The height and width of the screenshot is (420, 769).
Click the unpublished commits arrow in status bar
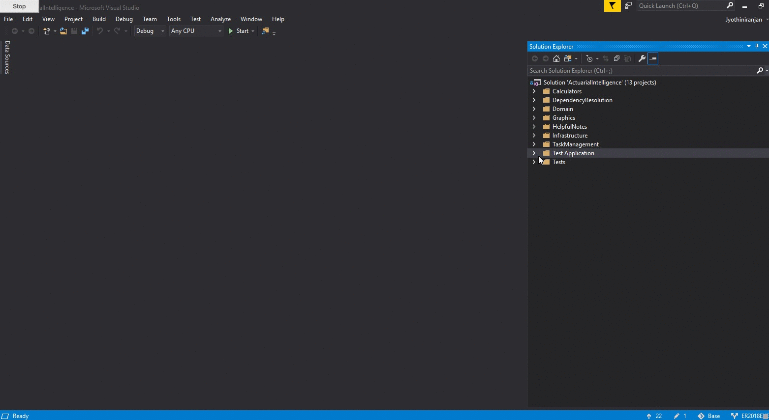pyautogui.click(x=649, y=416)
